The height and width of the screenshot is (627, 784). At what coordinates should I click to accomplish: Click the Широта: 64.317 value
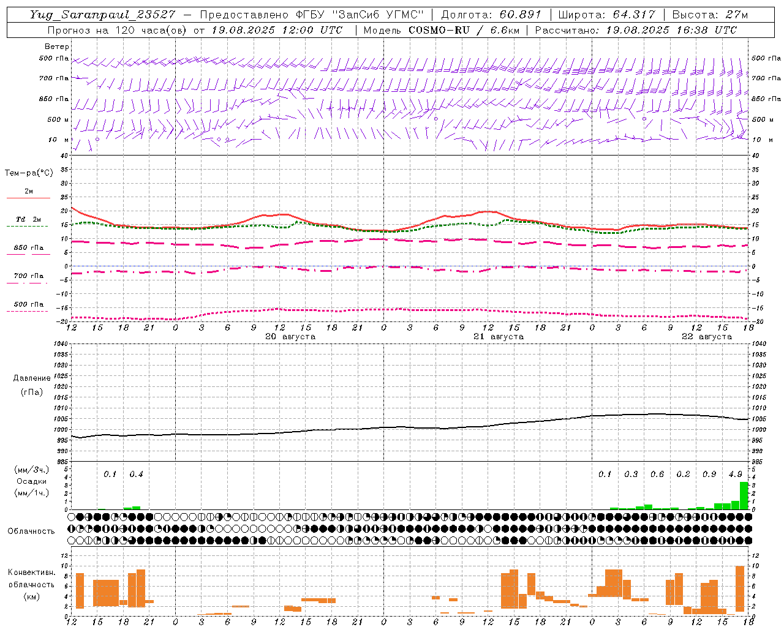[x=606, y=15]
